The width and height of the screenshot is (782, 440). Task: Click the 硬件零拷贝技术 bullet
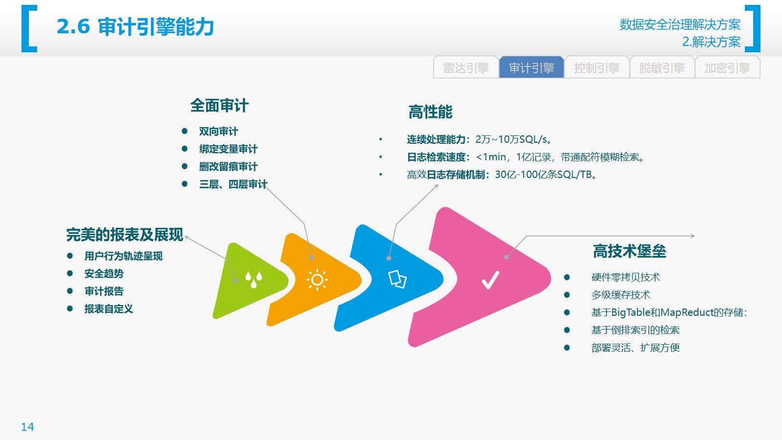(626, 278)
